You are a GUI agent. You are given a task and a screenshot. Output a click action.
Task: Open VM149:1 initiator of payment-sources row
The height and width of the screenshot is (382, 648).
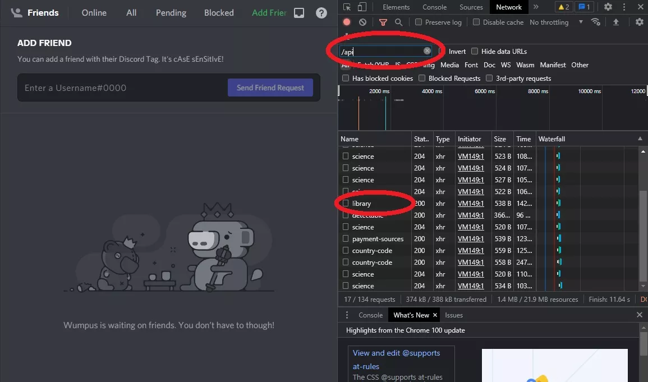pos(471,239)
